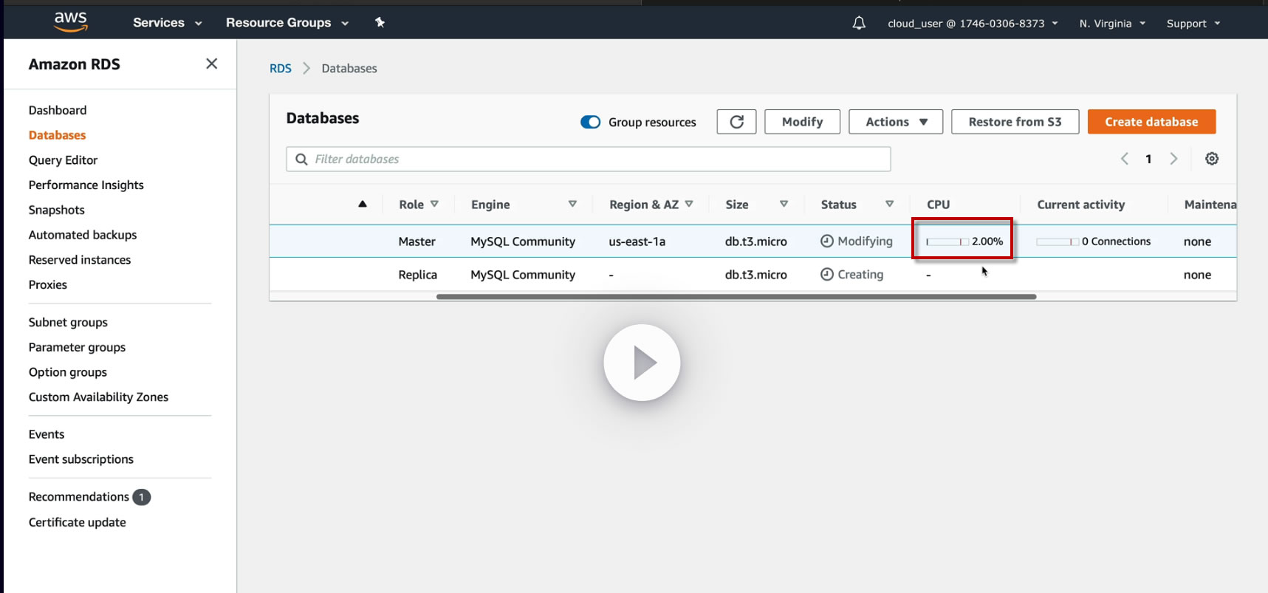Viewport: 1268px width, 593px height.
Task: Open Custom Availability Zones
Action: pyautogui.click(x=98, y=397)
